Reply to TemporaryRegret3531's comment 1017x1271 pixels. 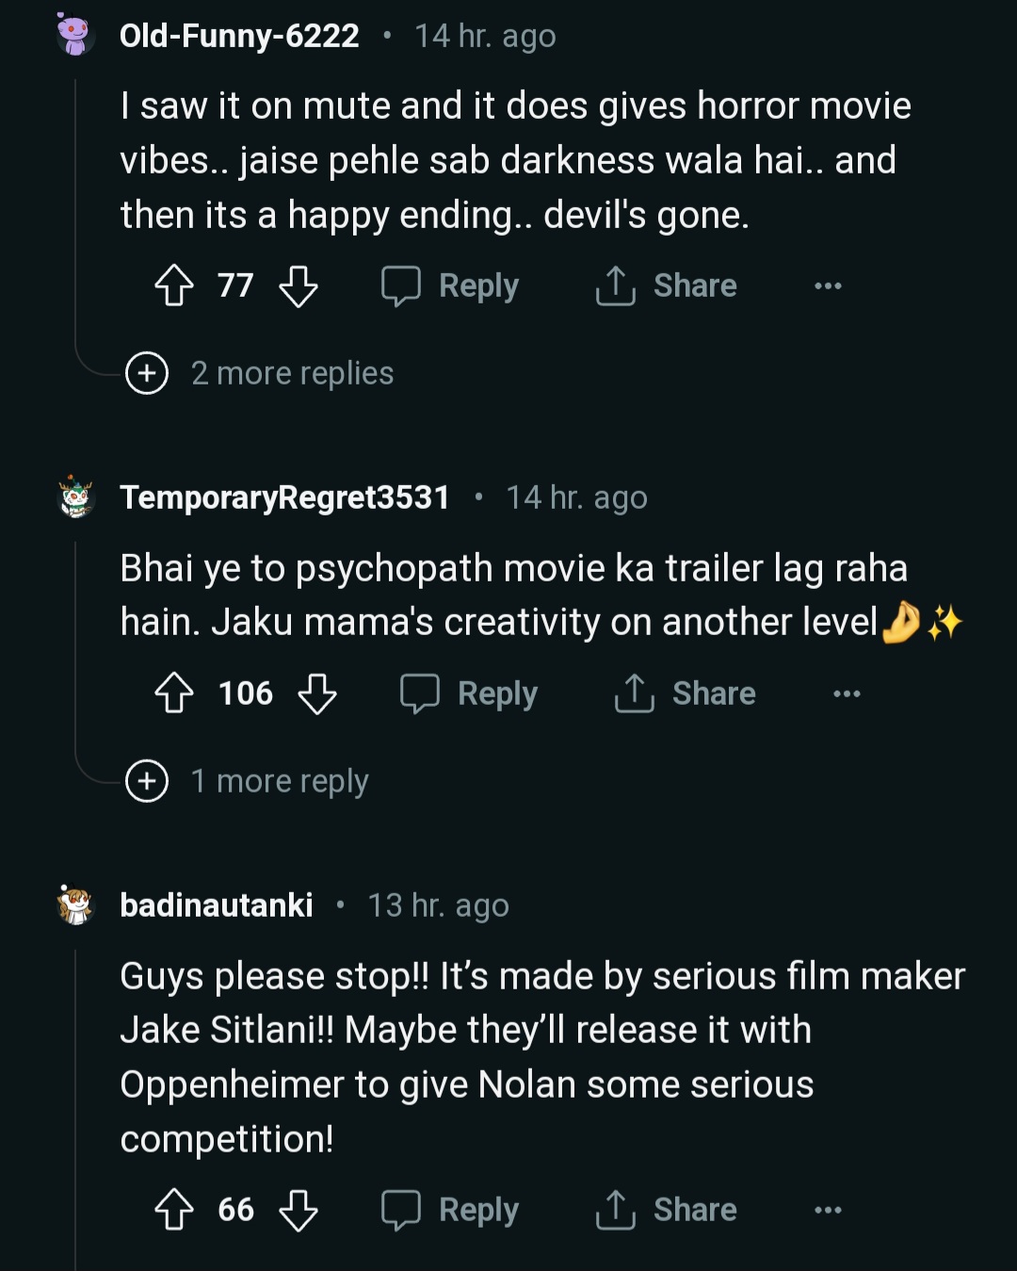click(x=470, y=693)
